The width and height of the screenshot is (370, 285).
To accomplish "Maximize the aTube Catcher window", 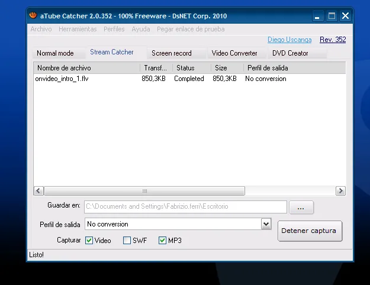I will [x=332, y=16].
